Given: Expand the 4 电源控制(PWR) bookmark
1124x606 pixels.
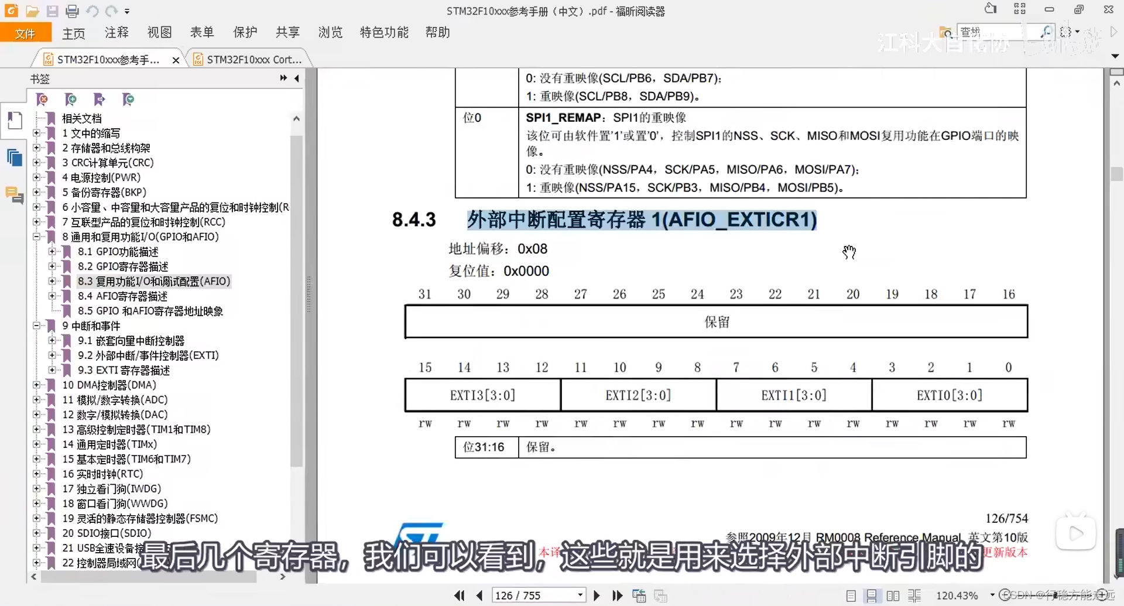Looking at the screenshot, I should tap(36, 177).
